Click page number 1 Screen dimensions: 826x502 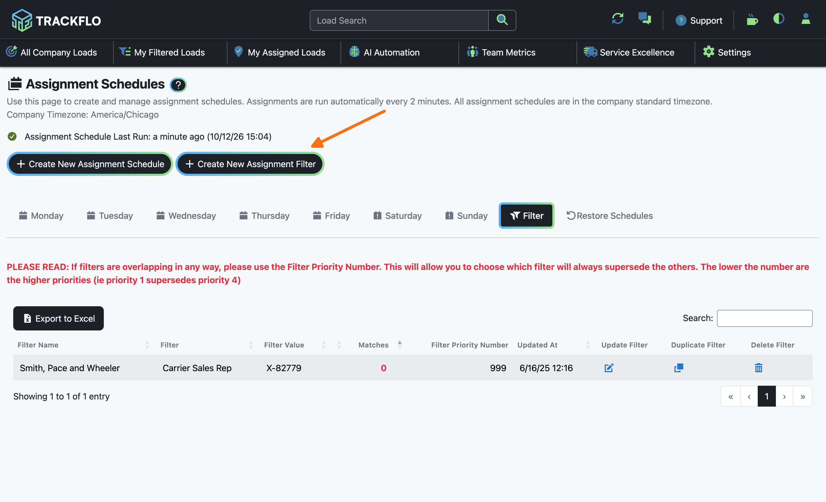[x=767, y=396]
